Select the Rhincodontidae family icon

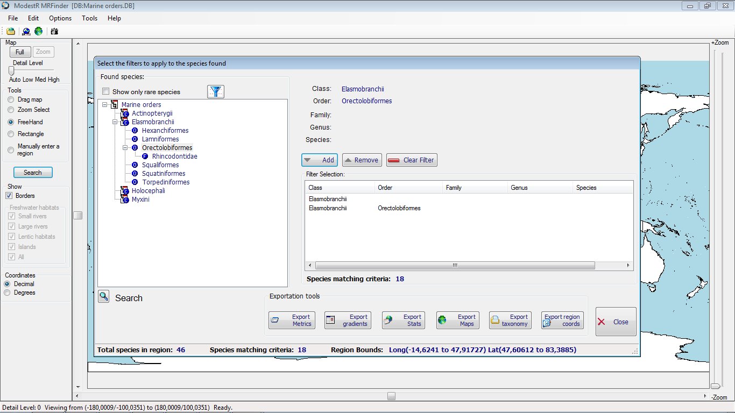click(x=145, y=156)
